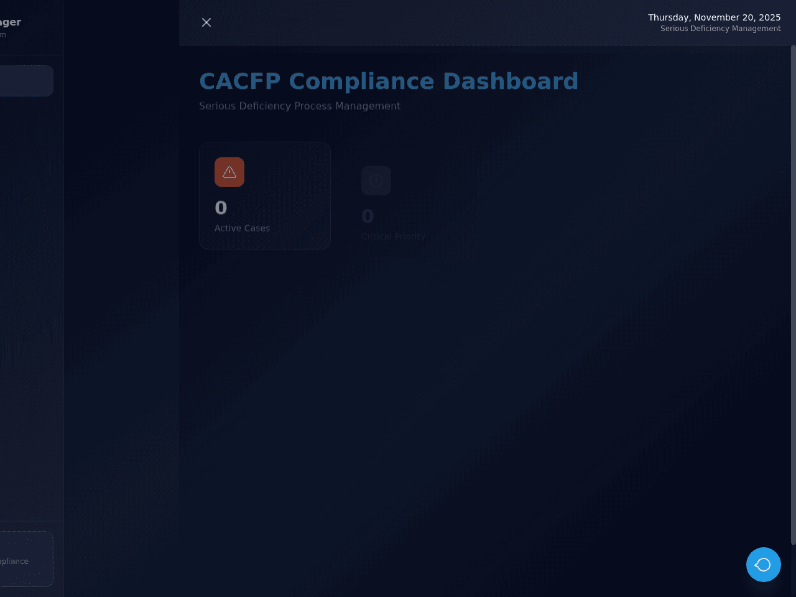Click the clock icon above Critical Priority
Screen dimensions: 796x597
tap(376, 180)
